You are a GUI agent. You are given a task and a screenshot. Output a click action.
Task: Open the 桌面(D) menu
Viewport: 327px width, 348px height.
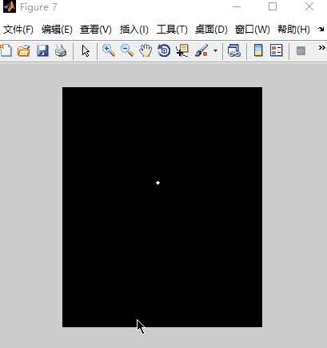click(x=211, y=30)
